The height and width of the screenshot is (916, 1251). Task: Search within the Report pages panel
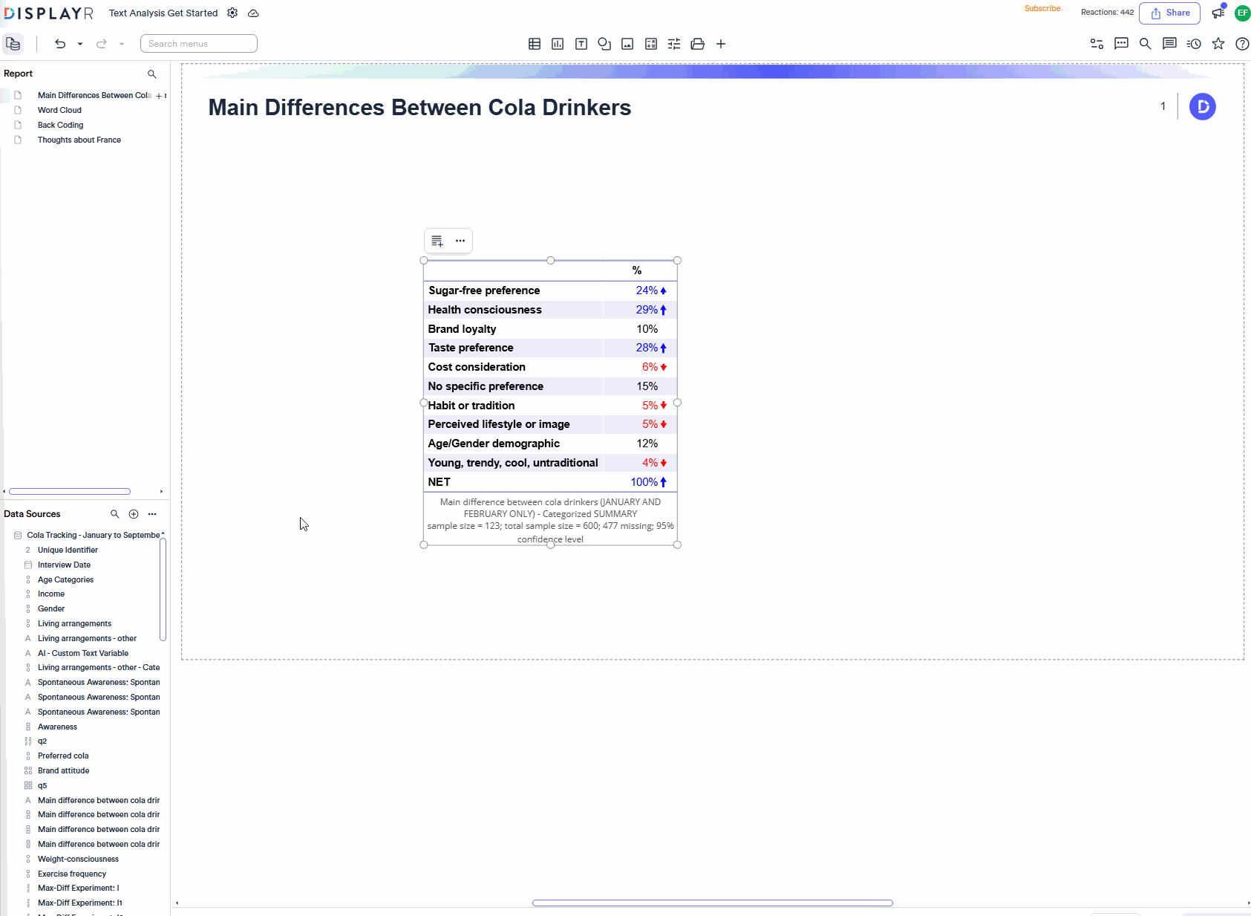point(152,74)
